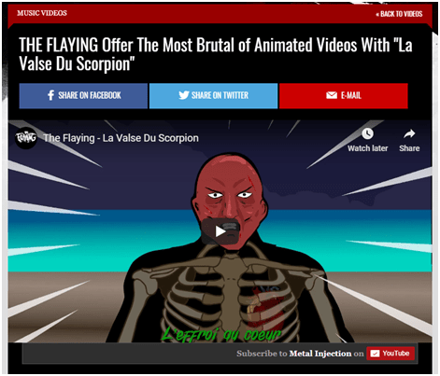
Task: Click the YouTube checkmark logo icon
Action: [x=375, y=354]
